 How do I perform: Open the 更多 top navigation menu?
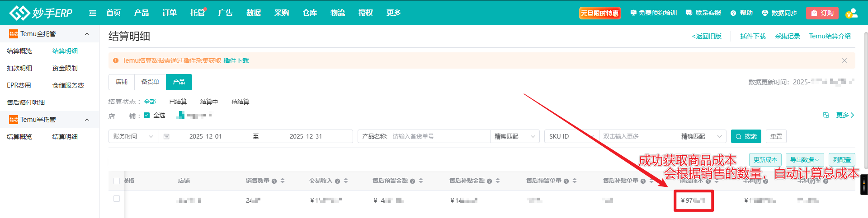click(x=394, y=13)
